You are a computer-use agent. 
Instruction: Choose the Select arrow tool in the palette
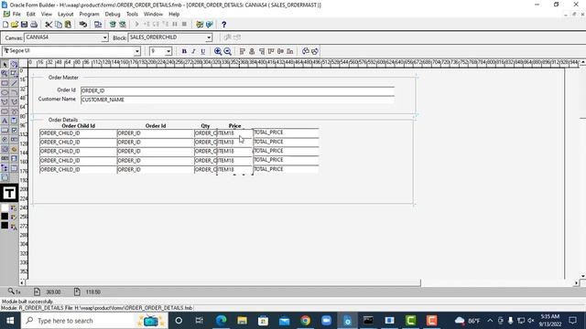5,65
